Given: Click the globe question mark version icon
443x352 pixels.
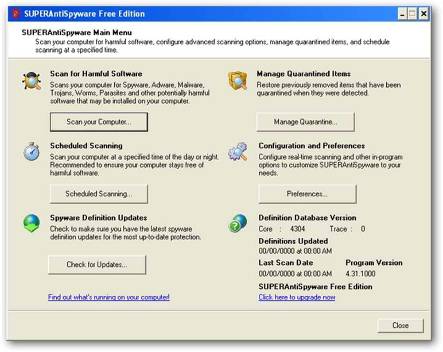Looking at the screenshot, I should (x=237, y=223).
